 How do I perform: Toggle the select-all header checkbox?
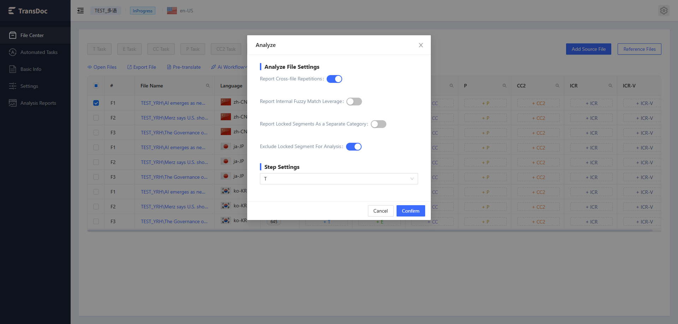[x=96, y=86]
